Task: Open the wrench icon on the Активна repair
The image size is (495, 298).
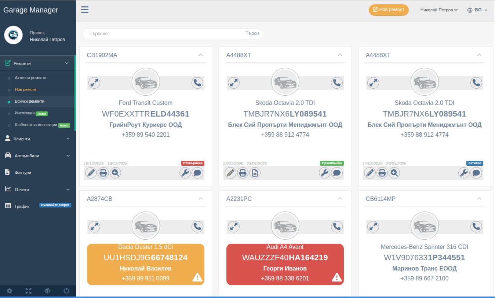Action: [x=464, y=173]
